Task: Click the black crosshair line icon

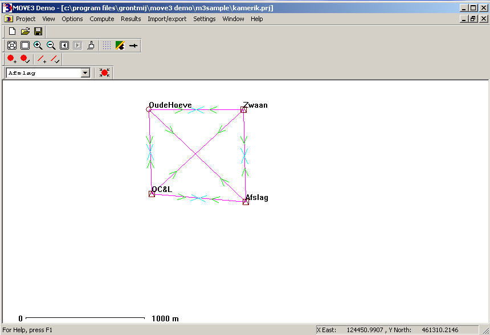Action: click(133, 46)
